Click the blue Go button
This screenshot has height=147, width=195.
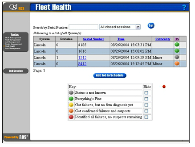click(x=151, y=26)
